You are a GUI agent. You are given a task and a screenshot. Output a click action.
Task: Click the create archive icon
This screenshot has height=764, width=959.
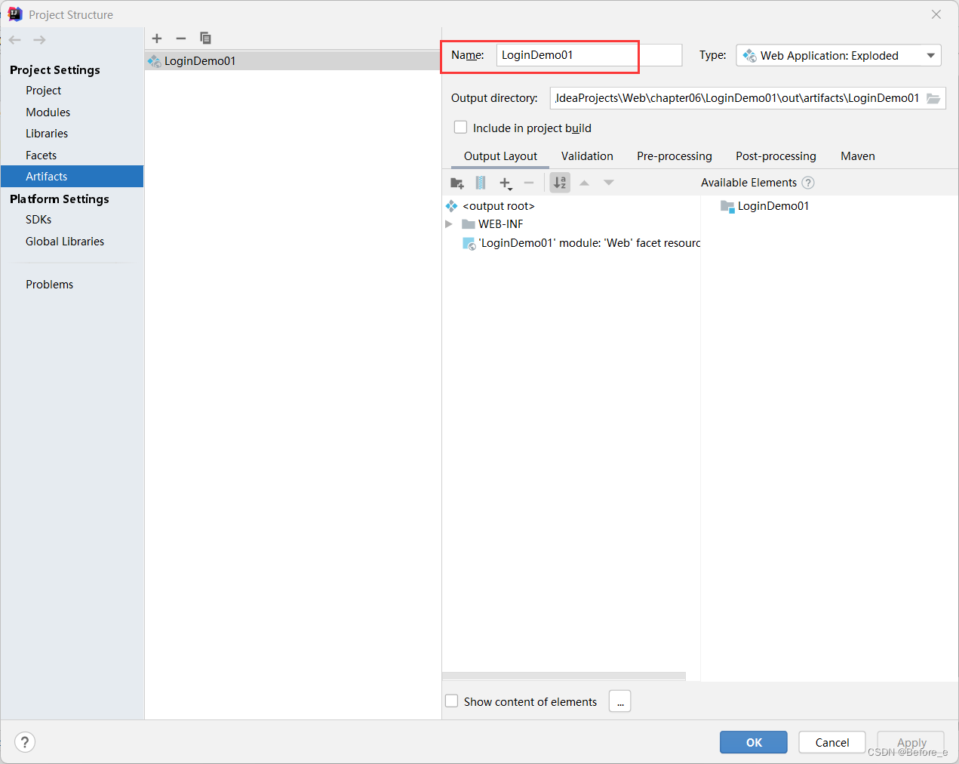[481, 183]
